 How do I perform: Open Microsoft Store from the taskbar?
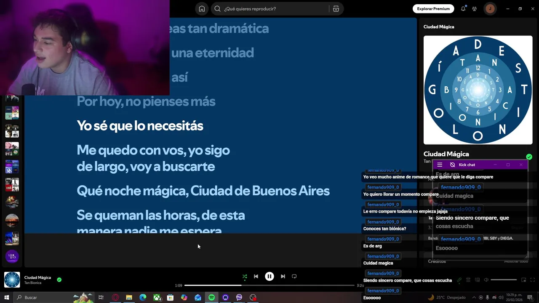tap(170, 298)
